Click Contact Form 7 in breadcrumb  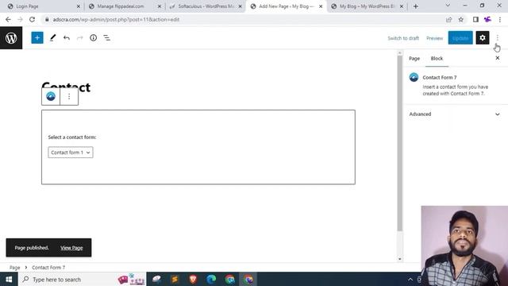[48, 268]
